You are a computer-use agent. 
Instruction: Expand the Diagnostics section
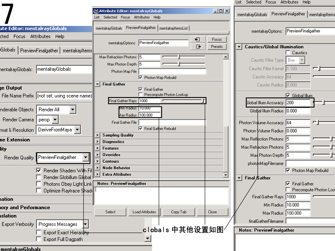click(x=98, y=141)
